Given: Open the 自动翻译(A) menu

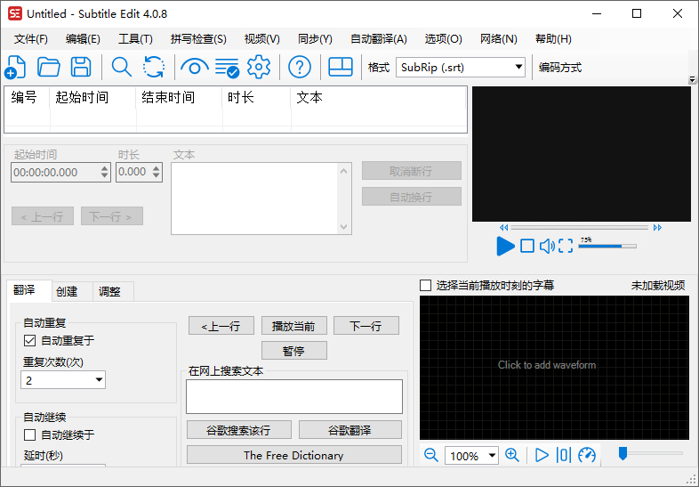Looking at the screenshot, I should pos(379,39).
